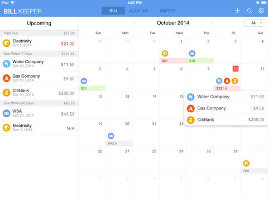Click Electricity icon on October 1
This screenshot has width=268, height=201.
[x=165, y=54]
